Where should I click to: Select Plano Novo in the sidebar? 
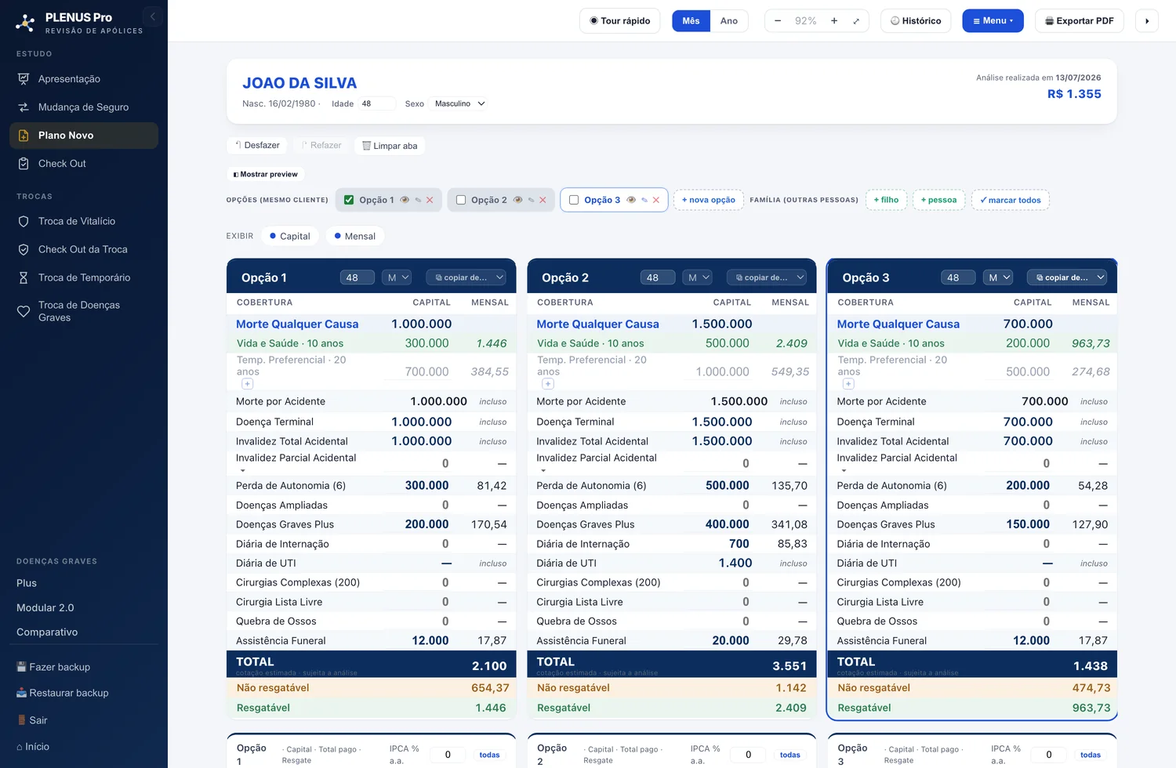(x=84, y=136)
